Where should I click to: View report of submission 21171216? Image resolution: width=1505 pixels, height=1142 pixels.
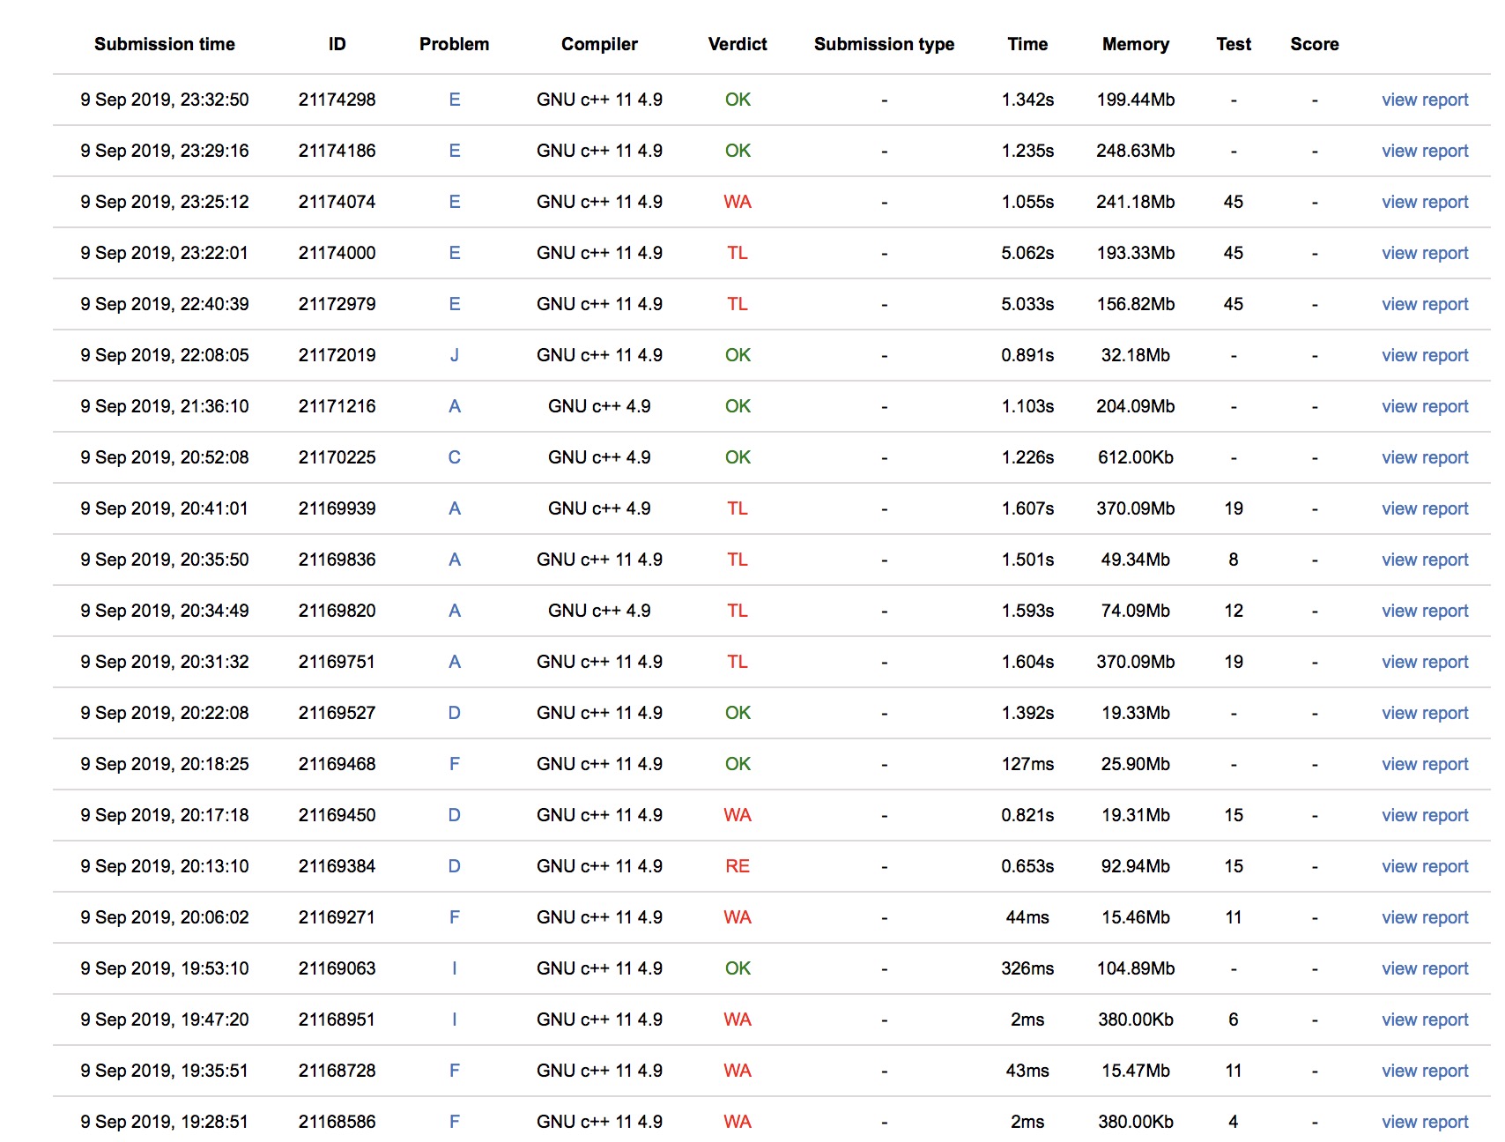[x=1424, y=406]
